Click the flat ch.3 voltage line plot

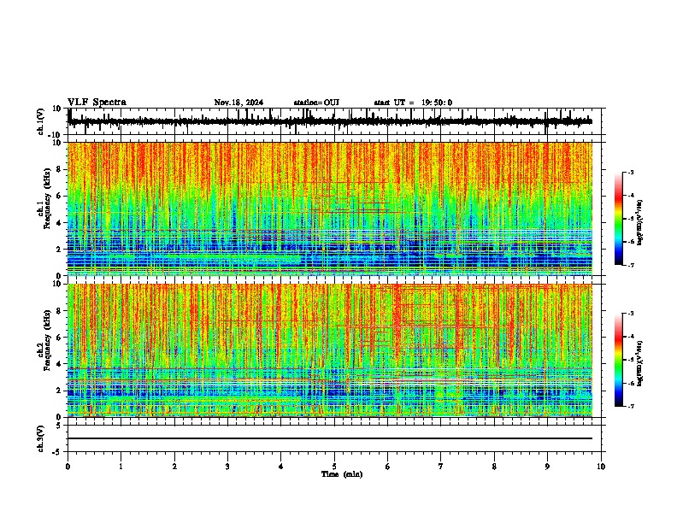point(330,438)
